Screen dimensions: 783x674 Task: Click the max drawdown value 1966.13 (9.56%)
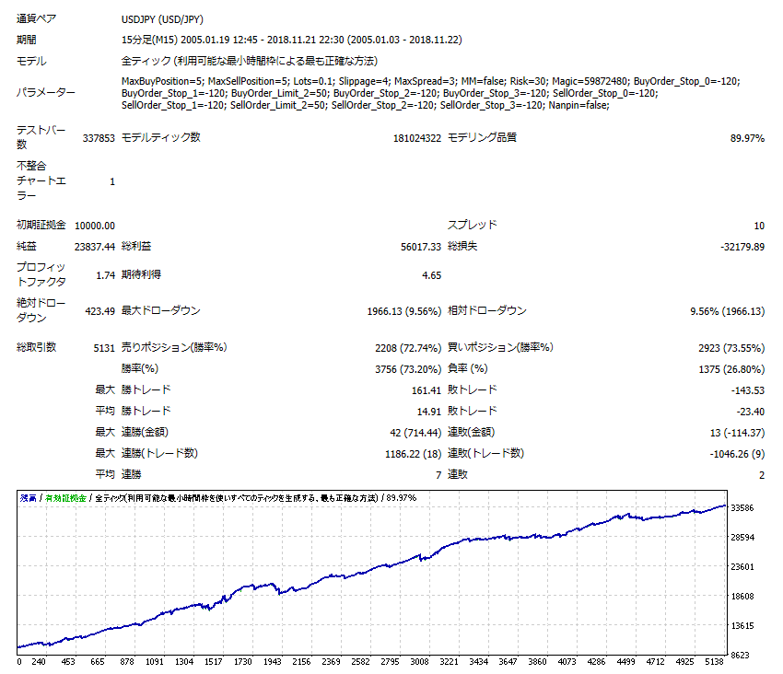pos(404,311)
